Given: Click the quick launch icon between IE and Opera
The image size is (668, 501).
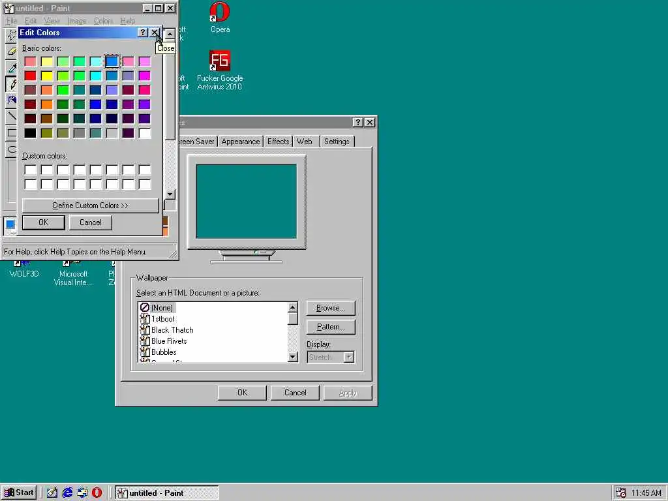Looking at the screenshot, I should coord(82,493).
